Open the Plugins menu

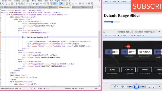point(57,1)
